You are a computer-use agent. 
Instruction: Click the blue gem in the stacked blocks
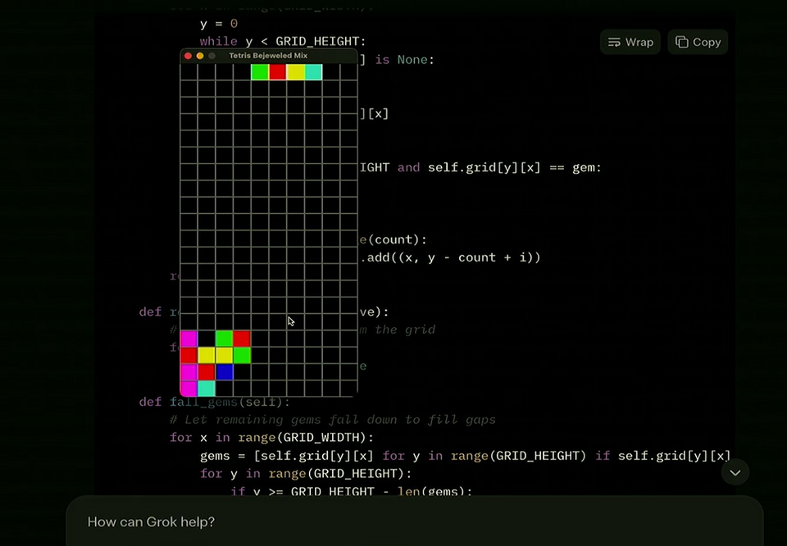225,372
